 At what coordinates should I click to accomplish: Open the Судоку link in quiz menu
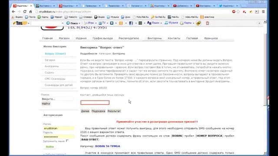click(x=49, y=72)
